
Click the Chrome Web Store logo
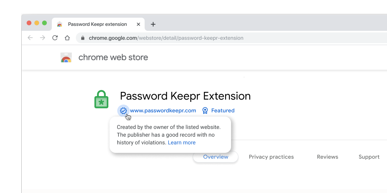click(x=66, y=58)
